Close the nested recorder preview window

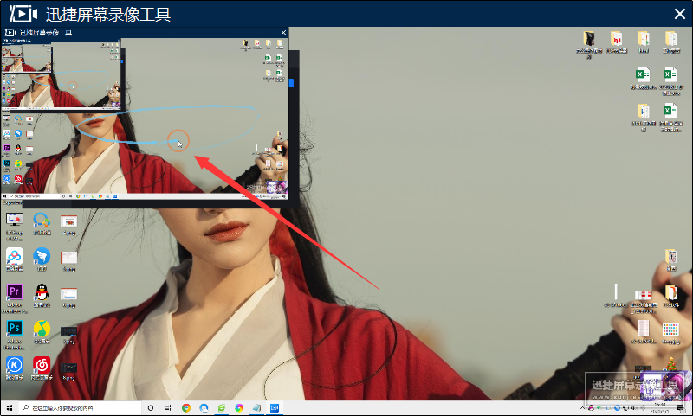[283, 33]
